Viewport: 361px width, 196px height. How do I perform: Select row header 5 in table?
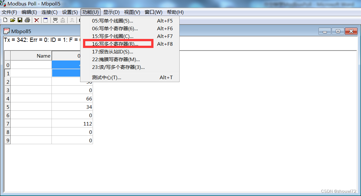click(8, 107)
